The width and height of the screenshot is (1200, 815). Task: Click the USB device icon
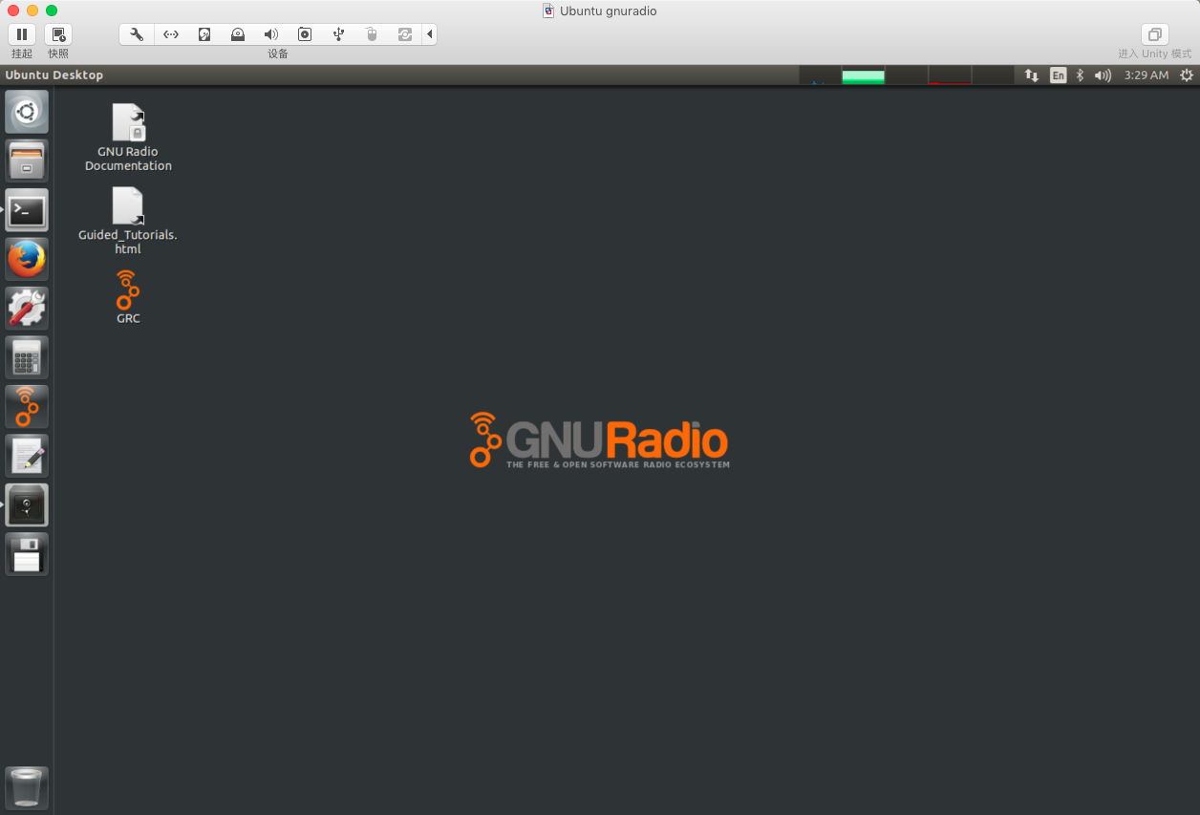(338, 34)
